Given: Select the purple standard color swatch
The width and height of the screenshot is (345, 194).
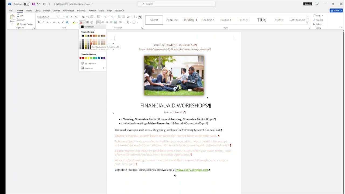Looking at the screenshot, I should [x=104, y=58].
